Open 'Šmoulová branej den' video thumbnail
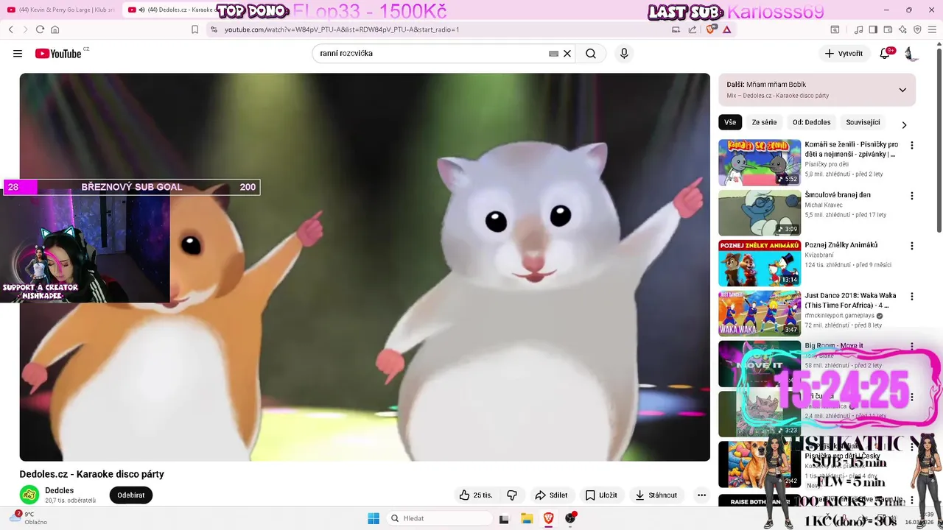The width and height of the screenshot is (943, 530). 760,213
